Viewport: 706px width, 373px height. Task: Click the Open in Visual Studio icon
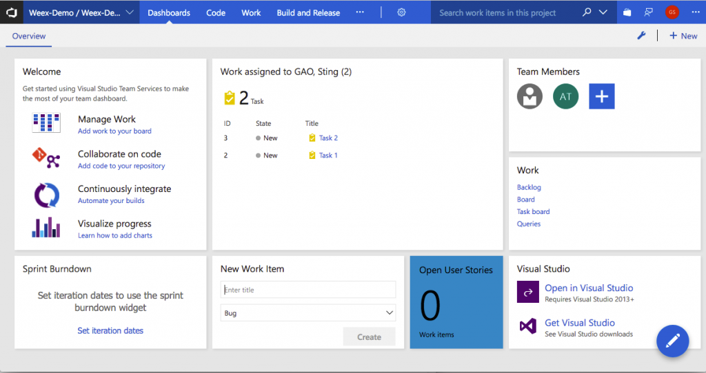point(527,292)
